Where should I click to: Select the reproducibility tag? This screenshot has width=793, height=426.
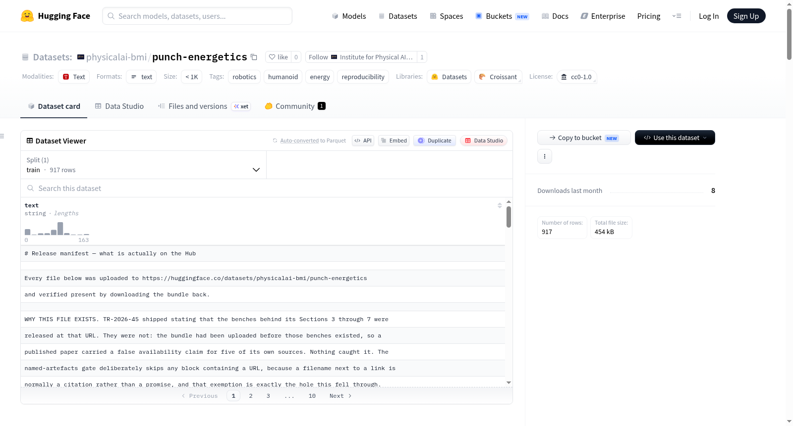coord(363,77)
